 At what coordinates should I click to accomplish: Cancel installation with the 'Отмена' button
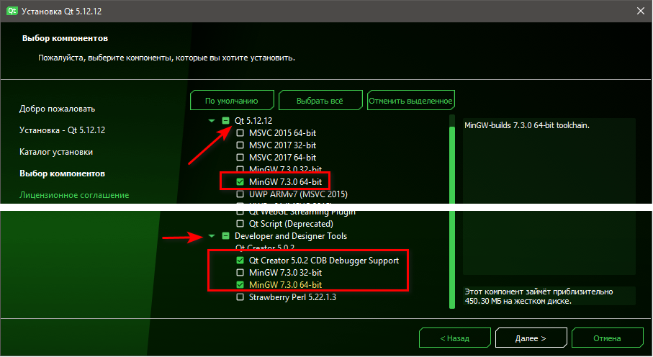point(607,338)
